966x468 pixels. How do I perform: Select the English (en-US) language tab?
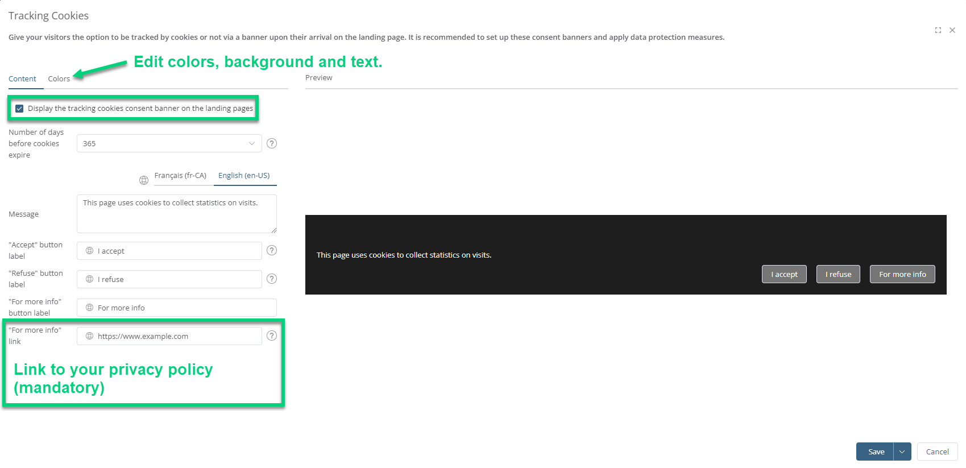[244, 176]
